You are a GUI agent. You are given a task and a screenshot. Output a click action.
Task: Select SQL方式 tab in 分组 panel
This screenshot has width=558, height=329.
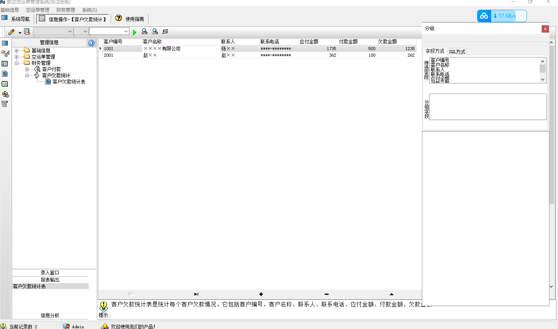pyautogui.click(x=457, y=52)
